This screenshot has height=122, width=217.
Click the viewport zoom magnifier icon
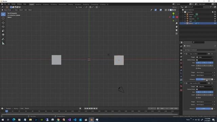click(x=176, y=23)
